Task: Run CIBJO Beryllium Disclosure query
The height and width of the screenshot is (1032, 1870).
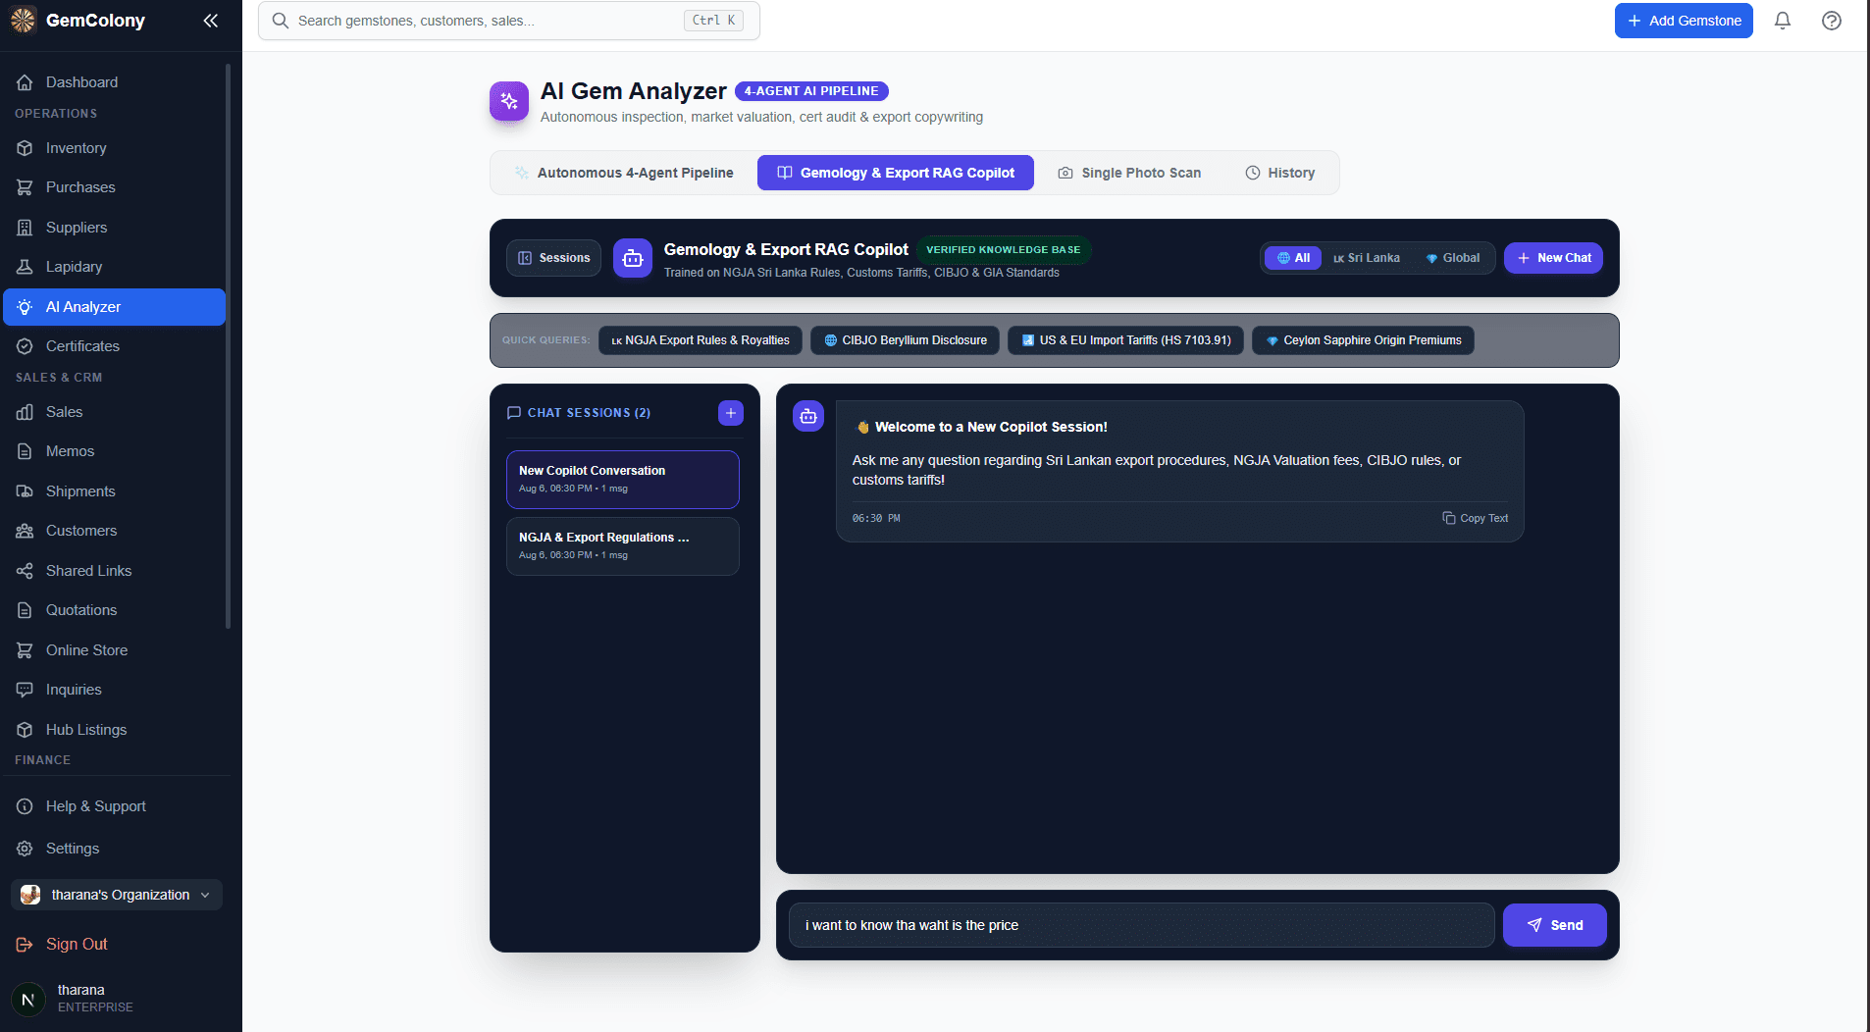Action: pos(906,340)
